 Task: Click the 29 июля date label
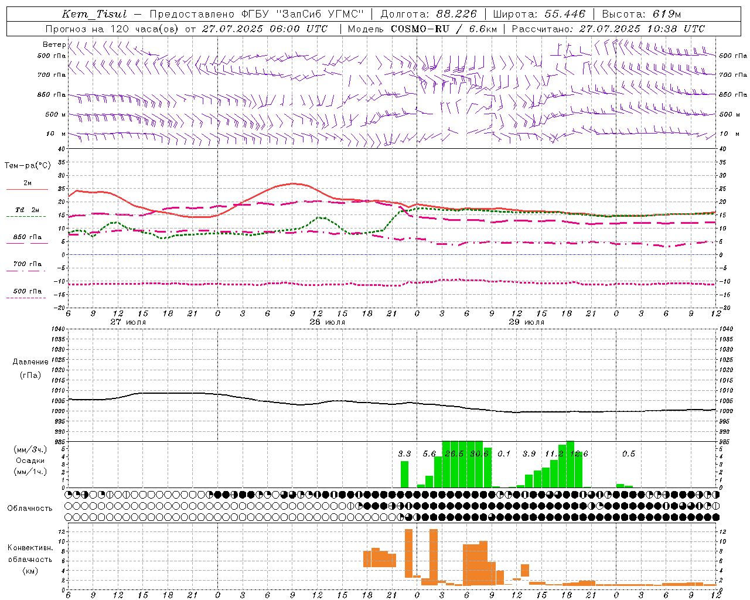526,322
